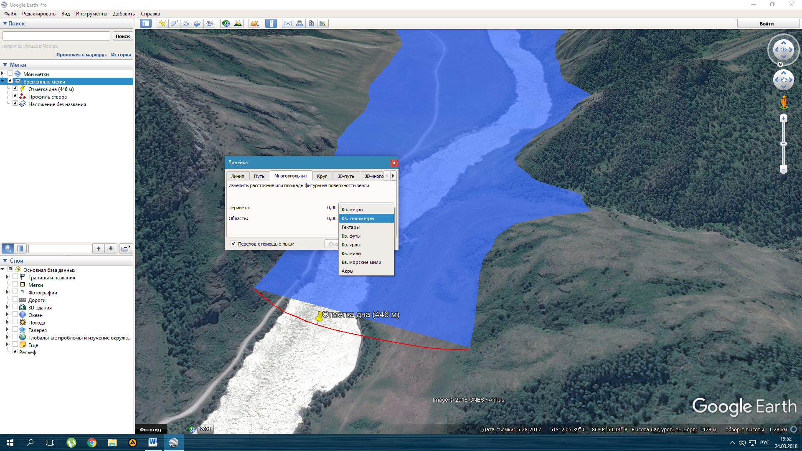The image size is (802, 451).
Task: Switch to the 'Линия' ruler tab
Action: click(238, 176)
